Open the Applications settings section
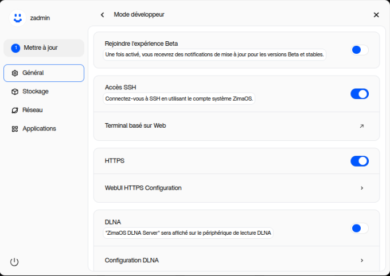The height and width of the screenshot is (276, 390). pos(39,129)
